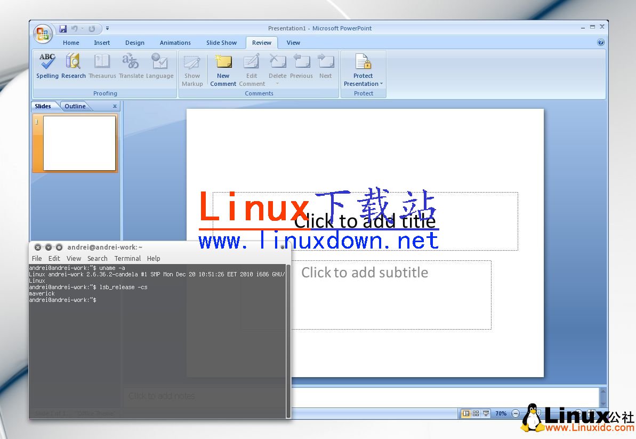Open the View ribbon tab

(293, 43)
